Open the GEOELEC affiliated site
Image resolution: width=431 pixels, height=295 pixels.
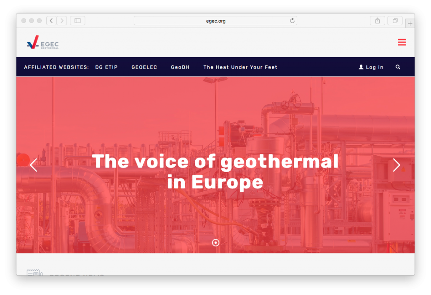[144, 67]
